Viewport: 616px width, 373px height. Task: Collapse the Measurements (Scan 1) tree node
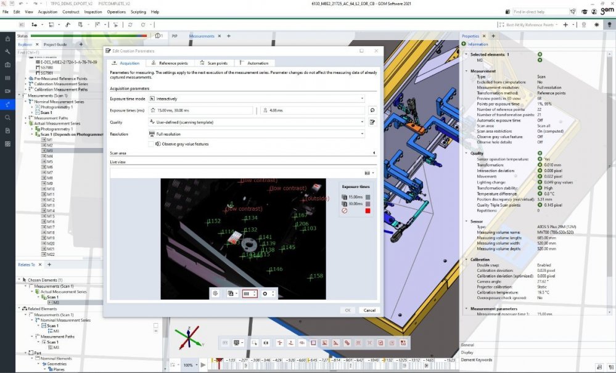(19, 96)
